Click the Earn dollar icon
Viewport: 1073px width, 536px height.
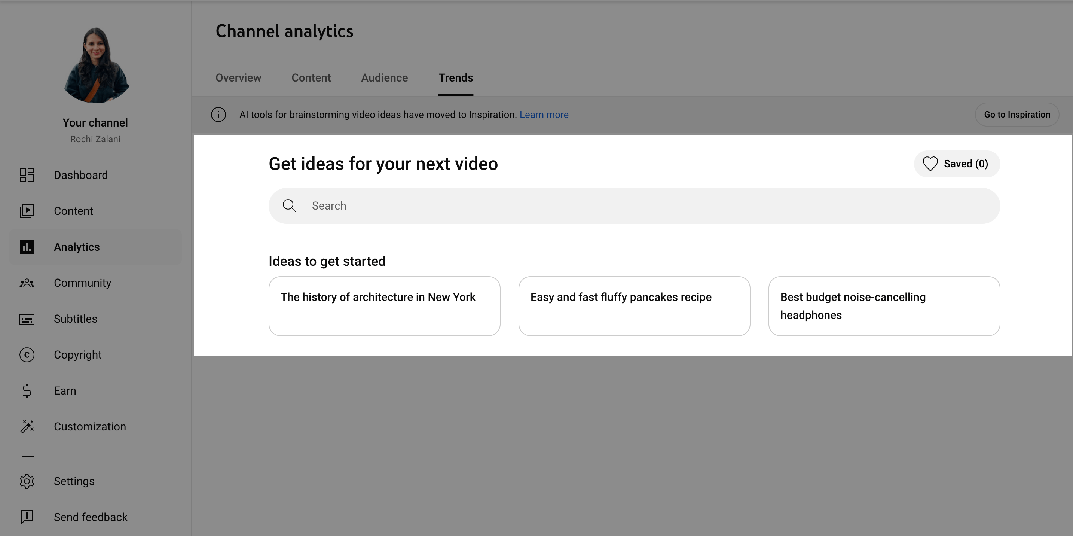27,390
